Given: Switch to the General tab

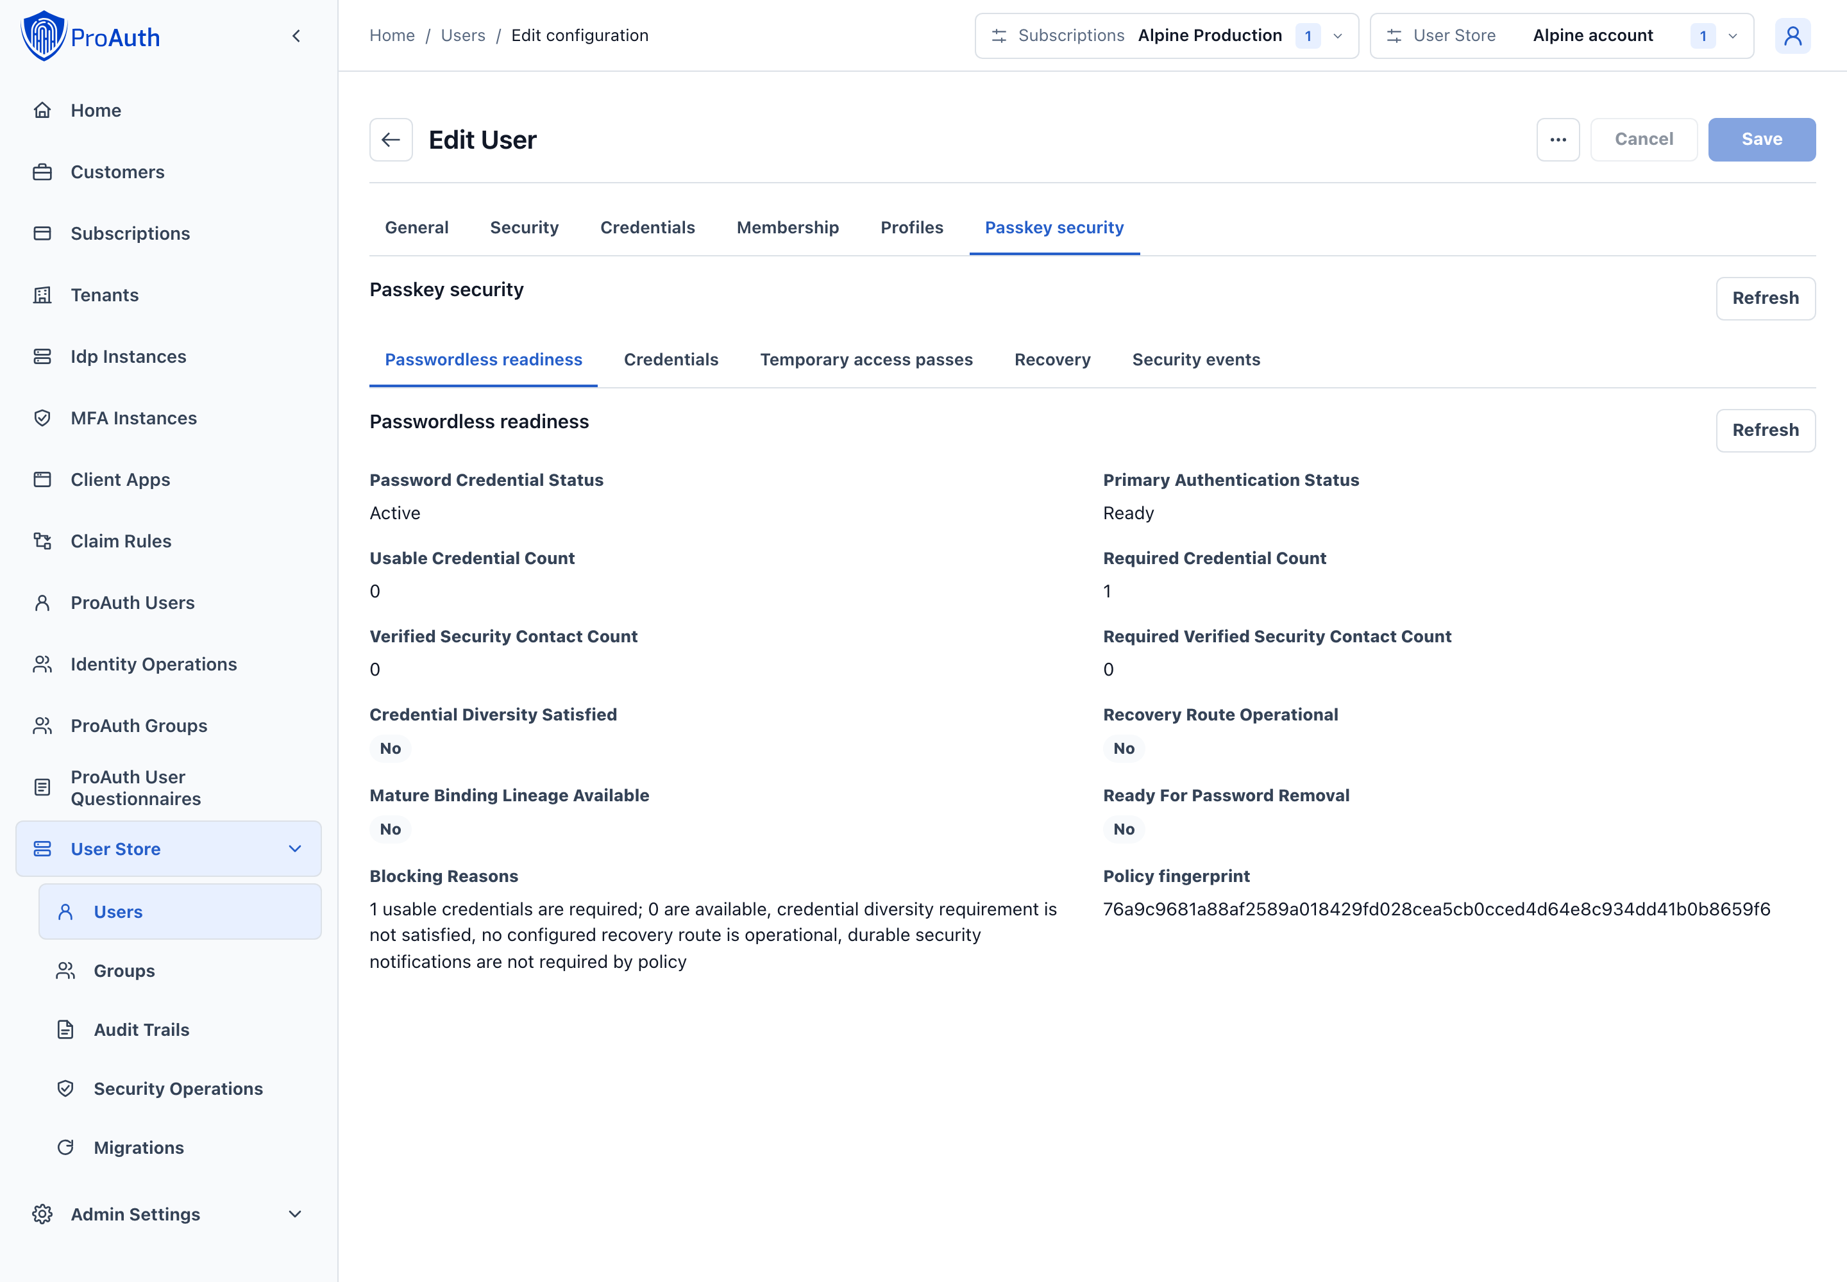Looking at the screenshot, I should pyautogui.click(x=416, y=228).
